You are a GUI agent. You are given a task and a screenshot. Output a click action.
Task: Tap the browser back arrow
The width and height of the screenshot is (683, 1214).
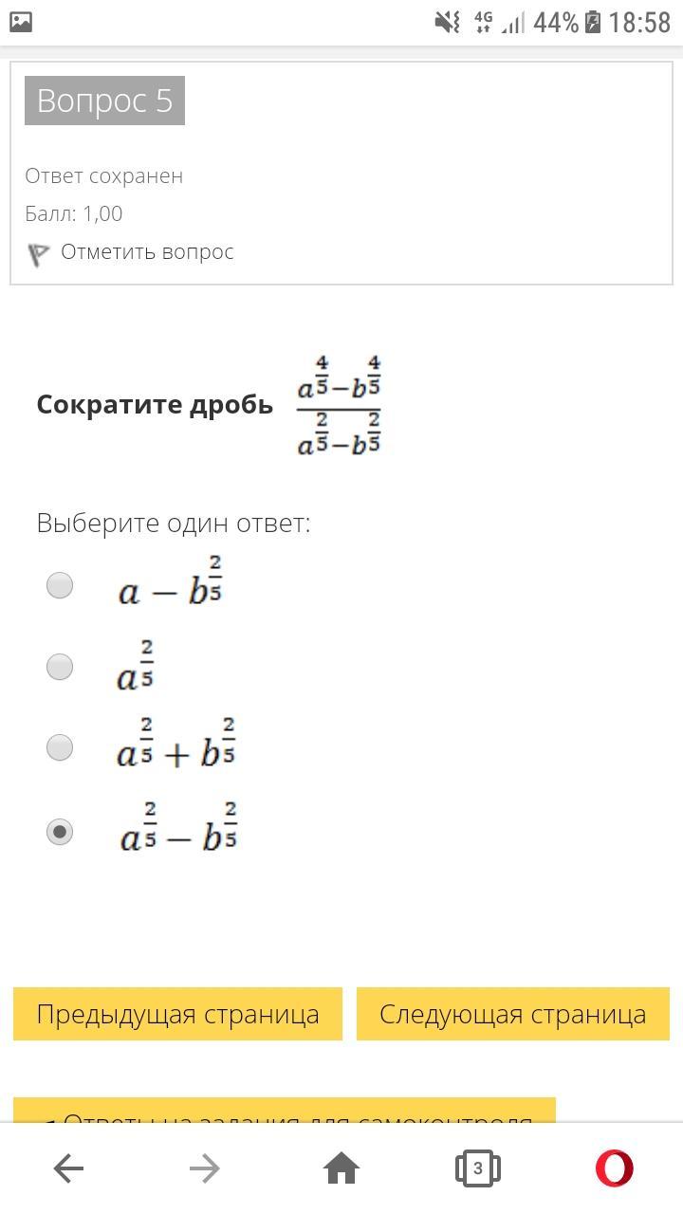click(68, 1168)
